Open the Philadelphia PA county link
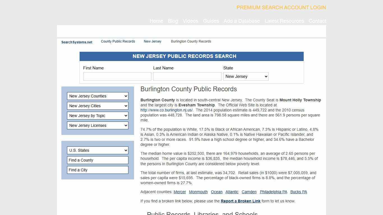This screenshot has height=215, width=383. (273, 192)
